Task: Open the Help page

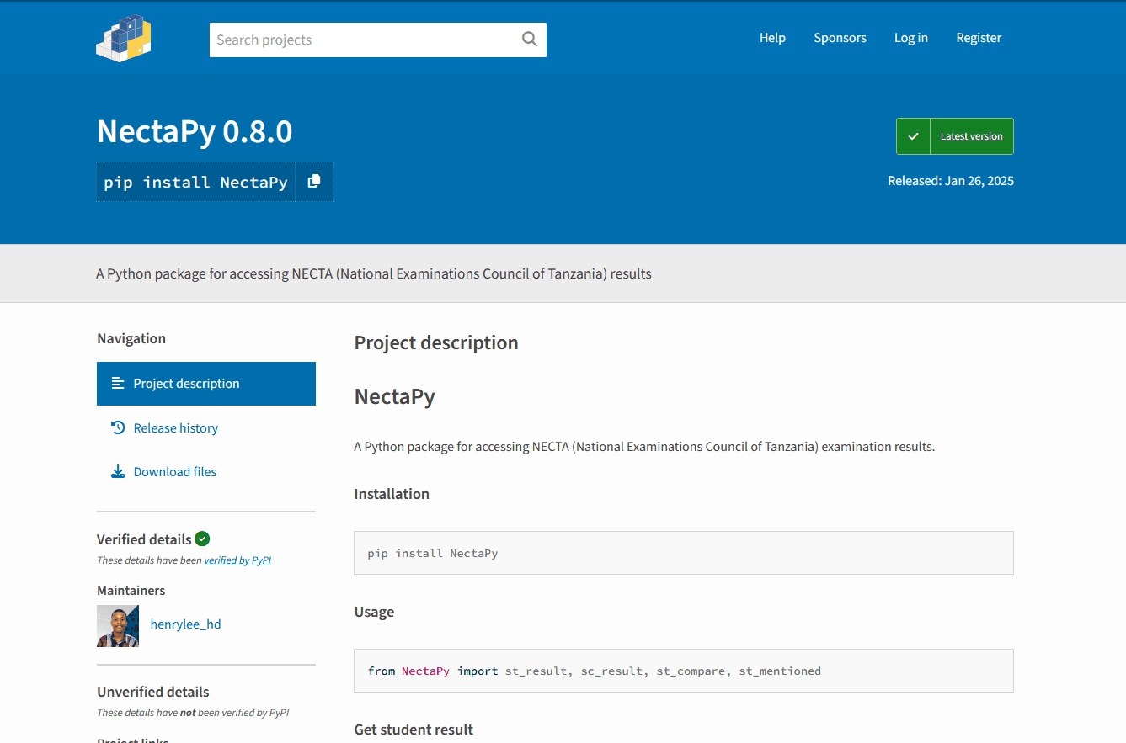Action: (x=772, y=37)
